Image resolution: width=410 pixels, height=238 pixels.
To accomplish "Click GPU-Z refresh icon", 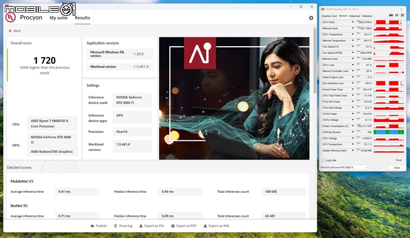I will (x=397, y=15).
